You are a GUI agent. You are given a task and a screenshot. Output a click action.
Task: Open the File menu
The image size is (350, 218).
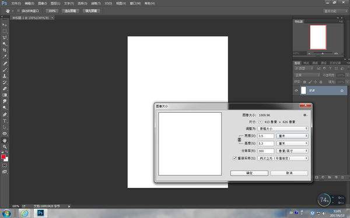[x=16, y=3]
